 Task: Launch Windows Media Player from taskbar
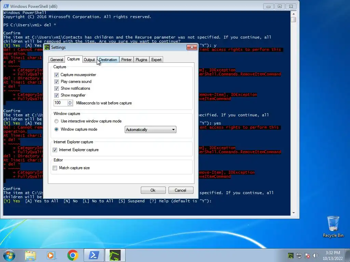(51, 255)
